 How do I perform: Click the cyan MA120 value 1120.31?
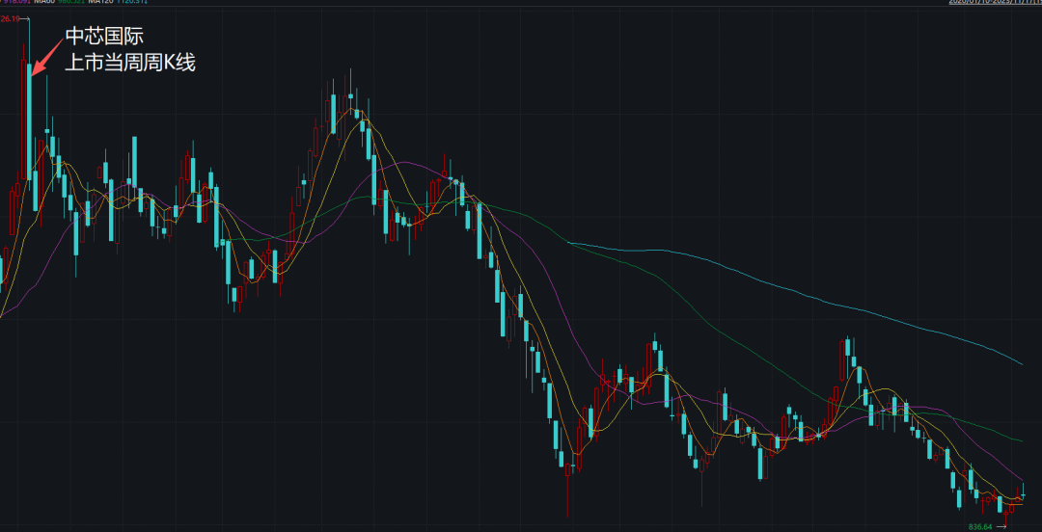(131, 2)
